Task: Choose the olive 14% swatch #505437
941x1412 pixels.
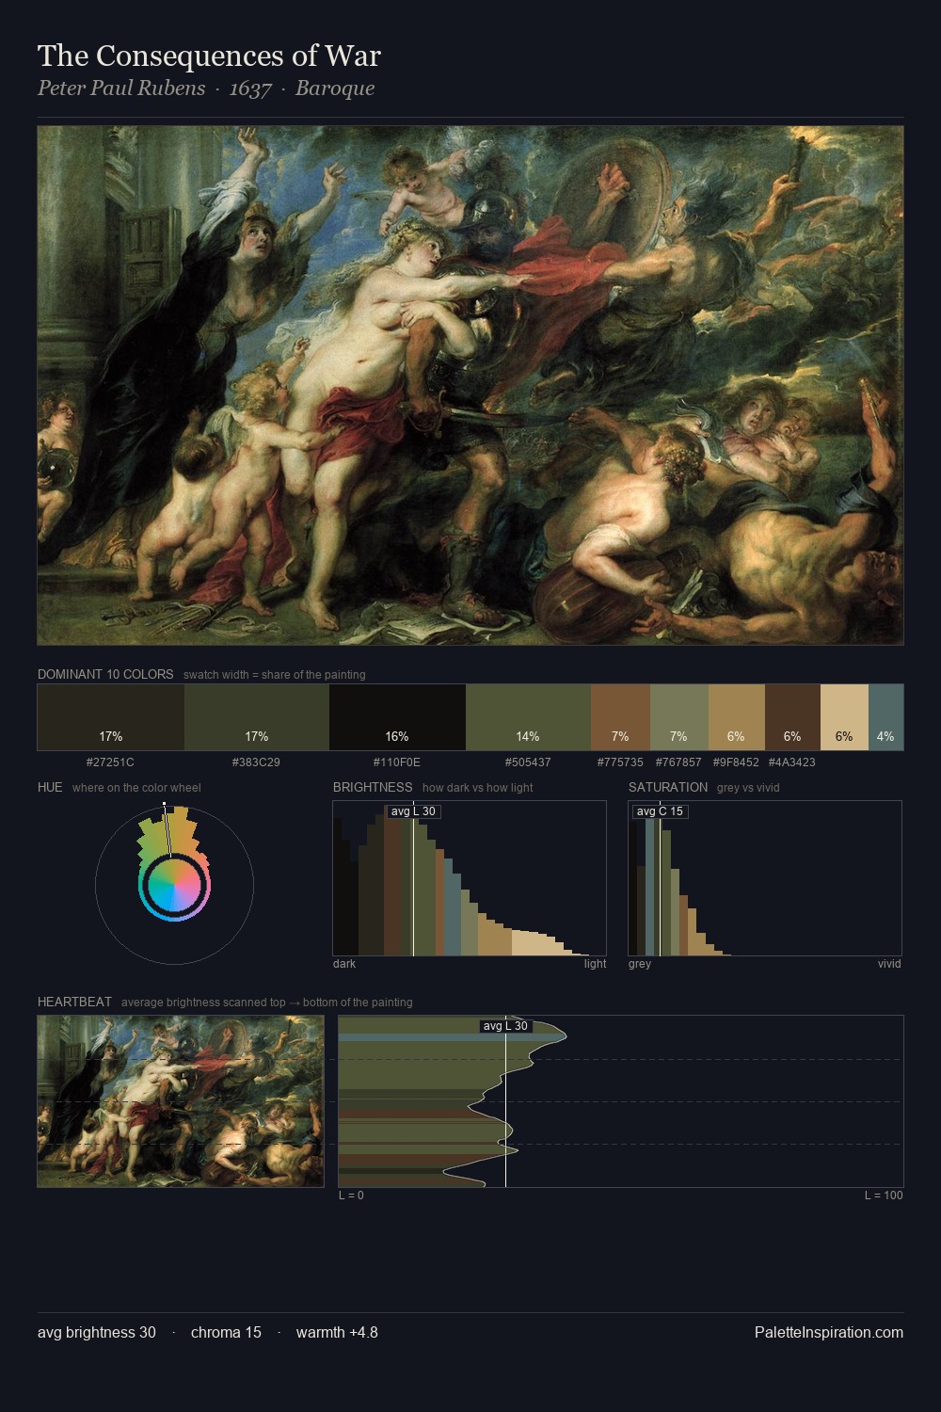Action: 528,717
